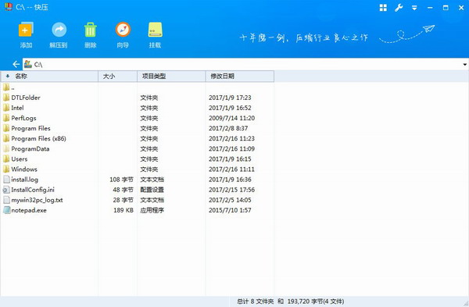This screenshot has height=307, width=469.
Task: Open the 向导 (Wizard) compass icon
Action: (123, 30)
